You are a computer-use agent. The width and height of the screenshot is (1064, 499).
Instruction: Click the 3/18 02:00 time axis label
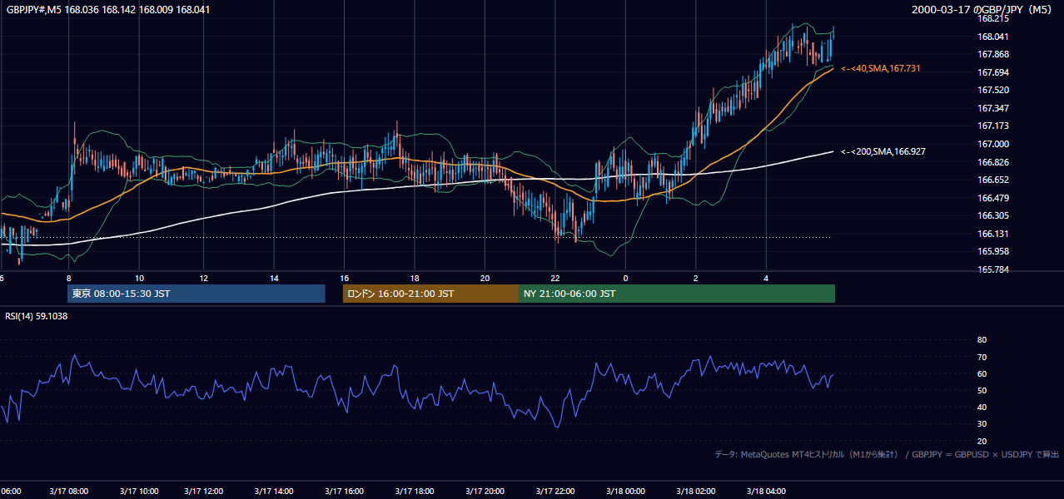pyautogui.click(x=696, y=491)
